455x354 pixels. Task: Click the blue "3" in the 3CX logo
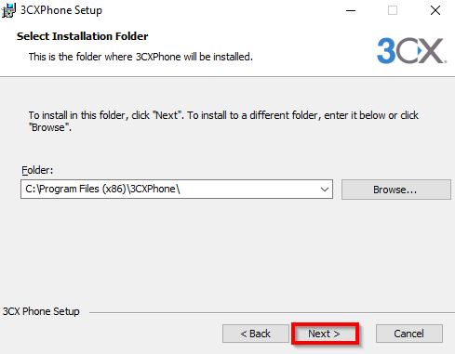(386, 50)
